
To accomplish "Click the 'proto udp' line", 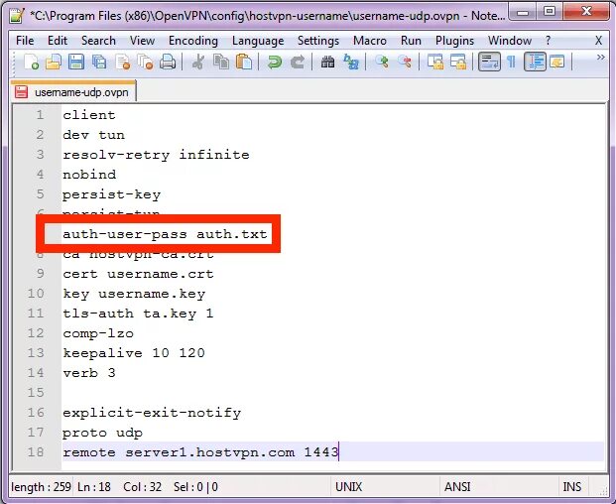I will 102,433.
